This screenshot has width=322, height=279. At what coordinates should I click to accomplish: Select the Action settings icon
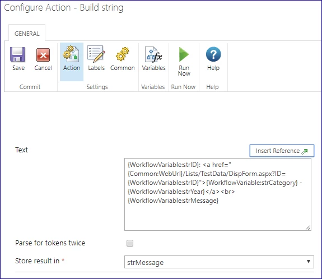71,54
